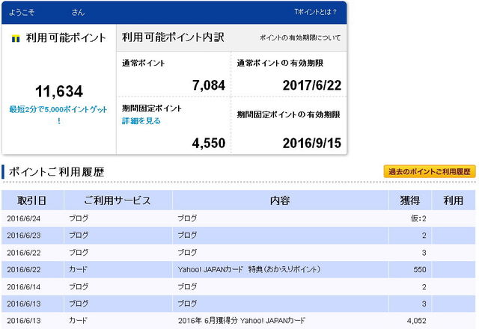Select the 期間固定ポイント value 4,550

coord(209,143)
